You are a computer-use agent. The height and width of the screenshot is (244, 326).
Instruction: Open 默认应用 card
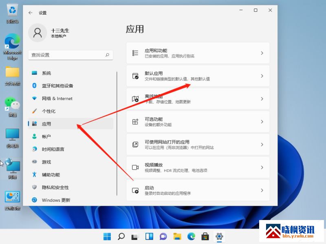198,76
